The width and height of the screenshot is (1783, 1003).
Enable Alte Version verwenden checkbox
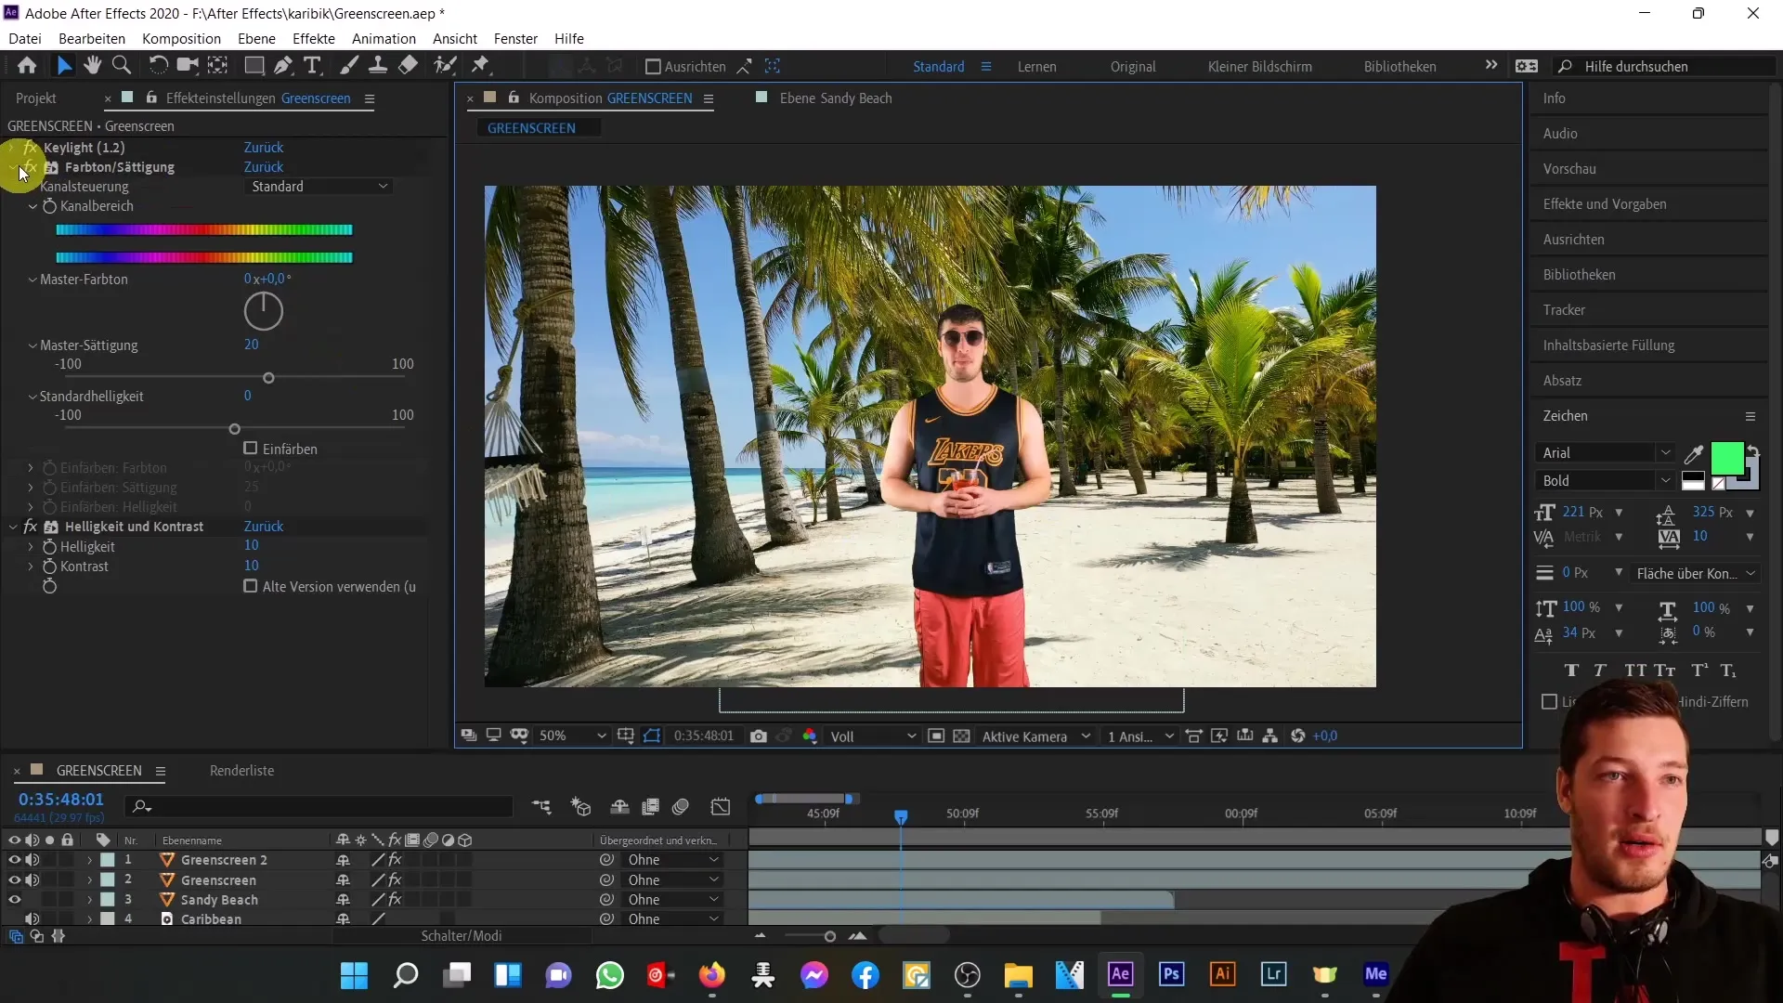pyautogui.click(x=251, y=587)
